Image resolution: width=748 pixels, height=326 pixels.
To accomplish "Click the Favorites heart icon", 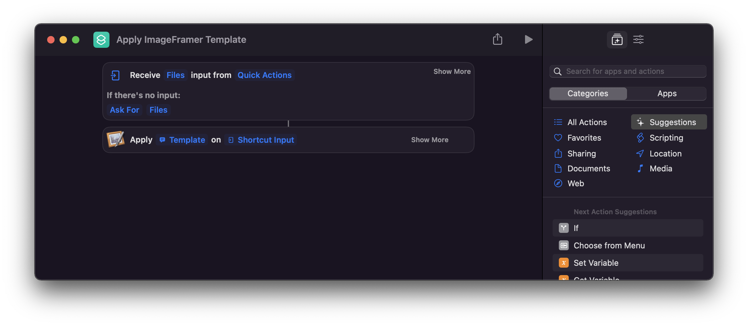I will [x=558, y=138].
